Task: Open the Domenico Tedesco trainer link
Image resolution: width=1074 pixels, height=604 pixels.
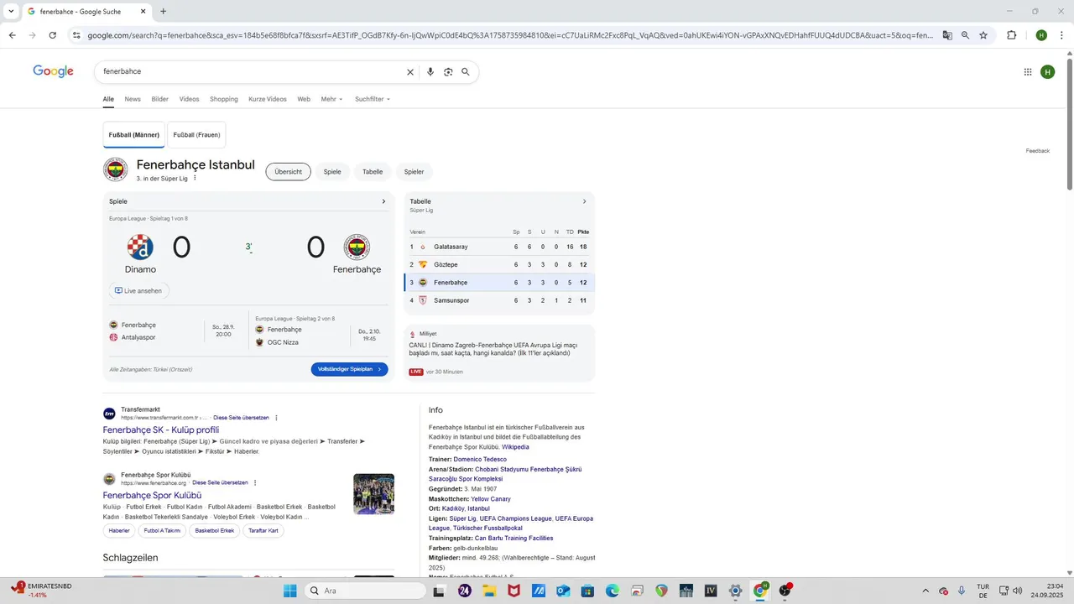Action: (x=480, y=460)
